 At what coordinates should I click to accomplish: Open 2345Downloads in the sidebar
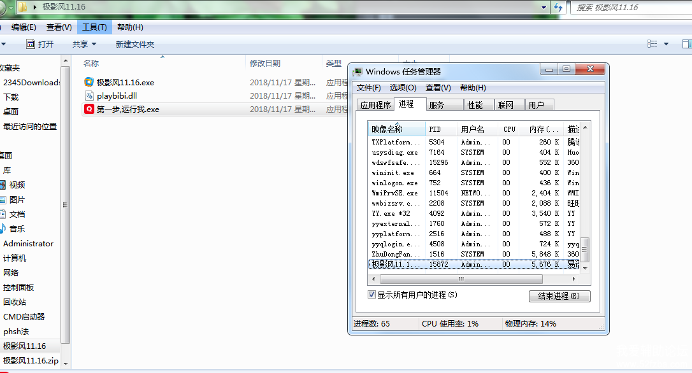31,83
